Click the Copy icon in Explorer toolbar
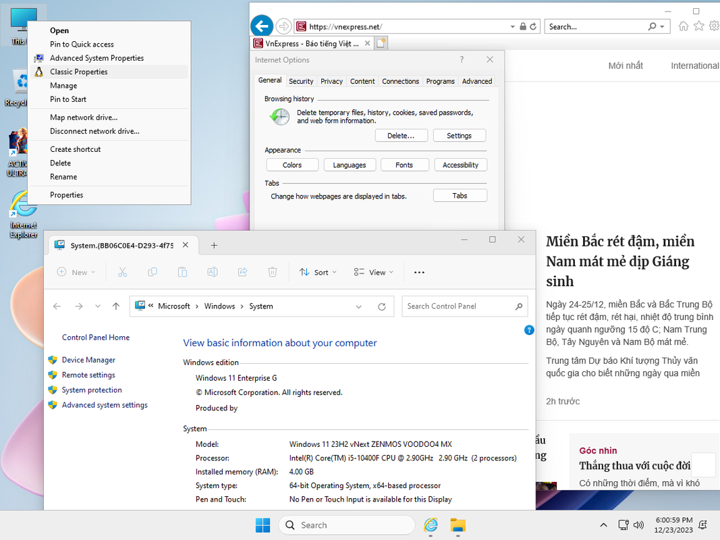This screenshot has width=720, height=540. [153, 272]
